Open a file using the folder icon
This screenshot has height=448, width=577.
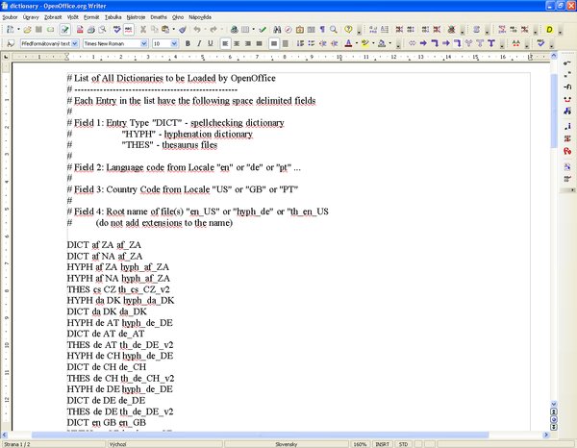(27, 30)
